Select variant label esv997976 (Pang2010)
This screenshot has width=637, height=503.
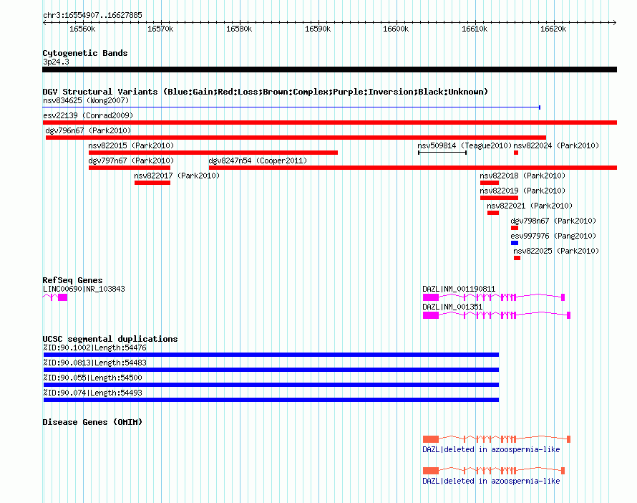(553, 236)
